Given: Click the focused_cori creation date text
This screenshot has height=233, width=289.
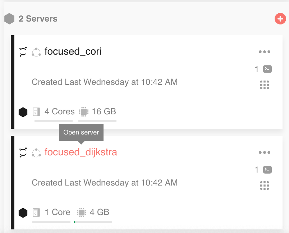Looking at the screenshot, I should tap(105, 82).
